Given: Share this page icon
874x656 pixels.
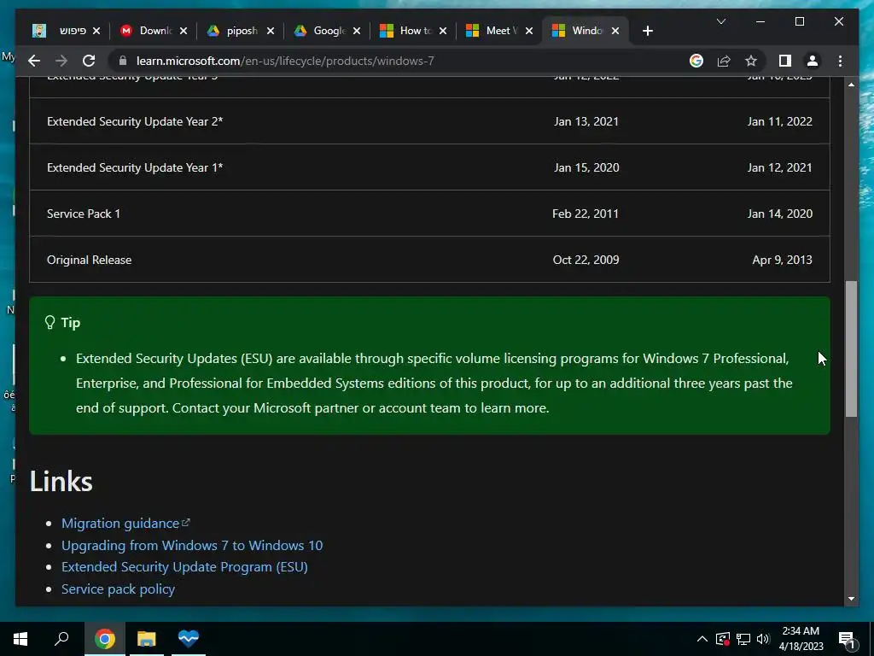Looking at the screenshot, I should [x=724, y=61].
